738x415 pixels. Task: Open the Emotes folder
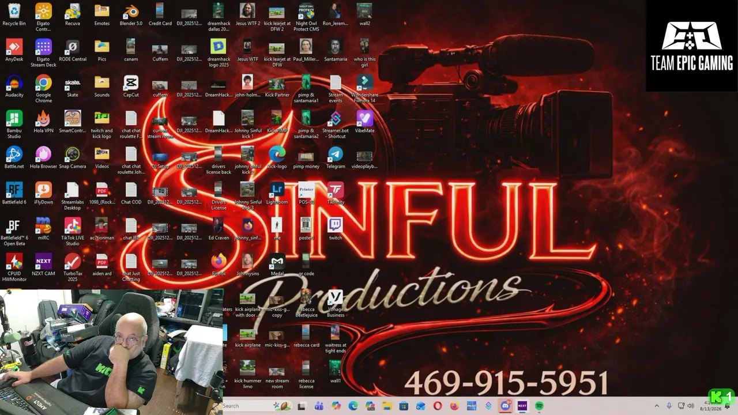[x=102, y=15]
